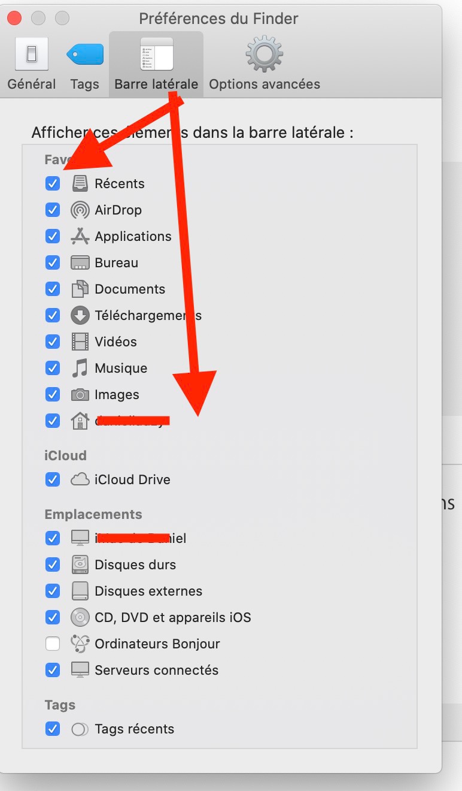Image resolution: width=462 pixels, height=791 pixels.
Task: Click the Vidéos film strip icon
Action: (x=80, y=342)
